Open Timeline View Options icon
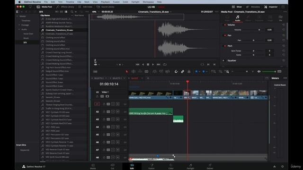The image size is (303, 170). [95, 71]
